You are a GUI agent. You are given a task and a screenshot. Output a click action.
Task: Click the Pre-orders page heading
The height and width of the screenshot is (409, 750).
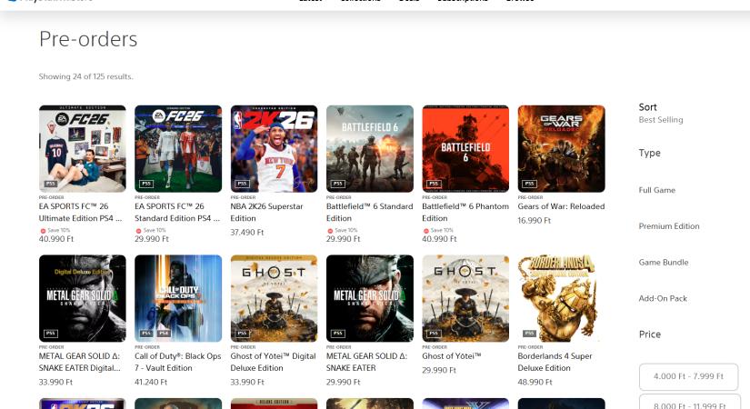click(x=88, y=39)
